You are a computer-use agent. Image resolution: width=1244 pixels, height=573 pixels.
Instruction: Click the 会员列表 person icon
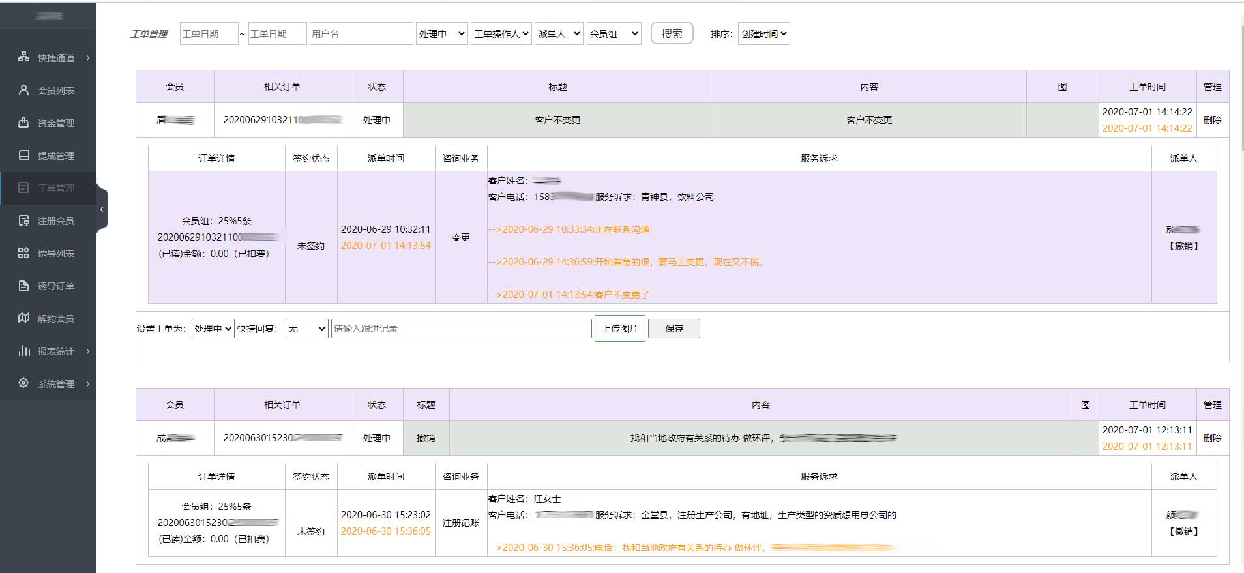[23, 90]
